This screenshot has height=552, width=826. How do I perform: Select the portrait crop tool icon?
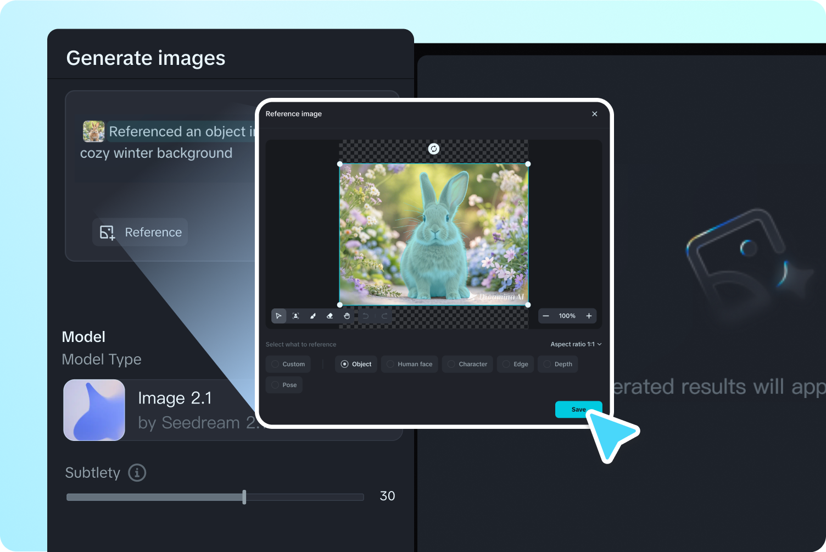coord(296,316)
